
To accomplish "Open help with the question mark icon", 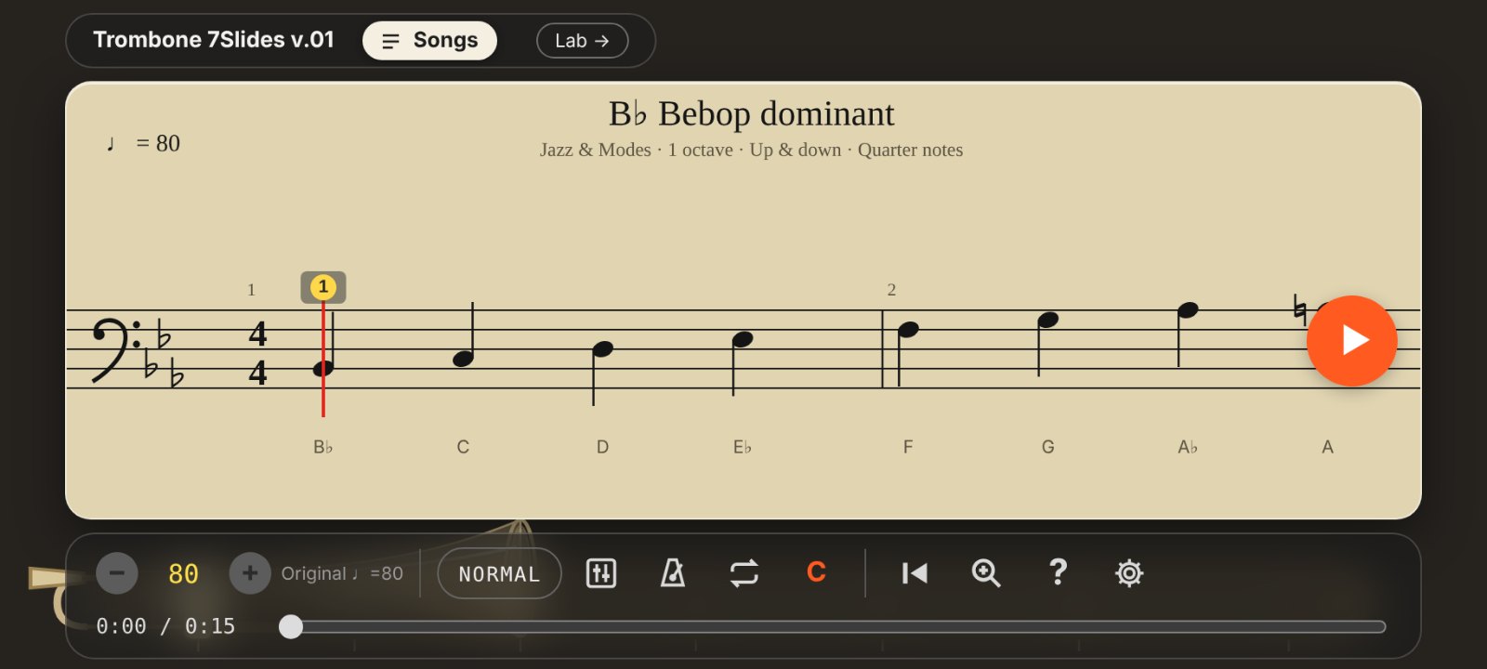I will [x=1058, y=572].
